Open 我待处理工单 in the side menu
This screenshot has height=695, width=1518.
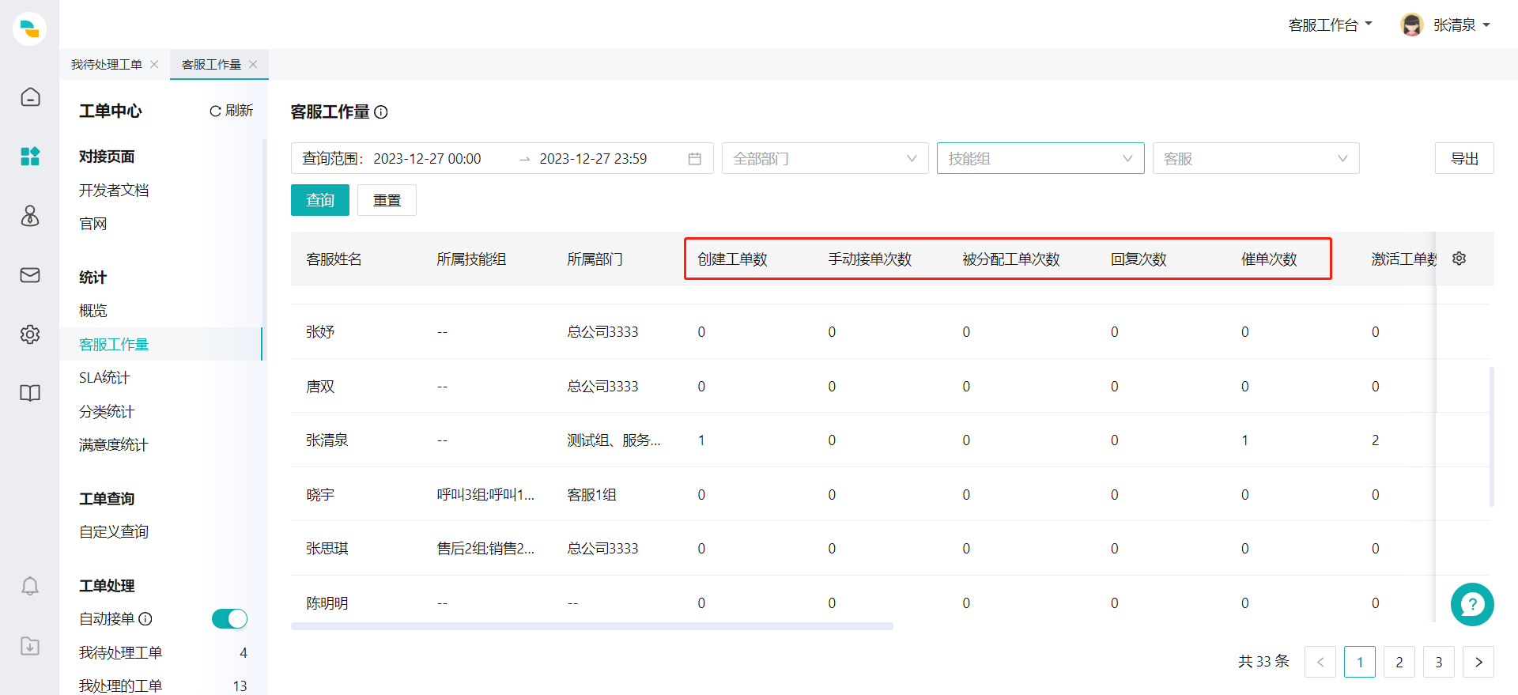coord(120,653)
